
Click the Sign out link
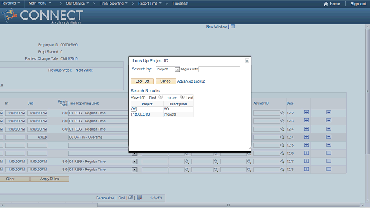pyautogui.click(x=358, y=4)
